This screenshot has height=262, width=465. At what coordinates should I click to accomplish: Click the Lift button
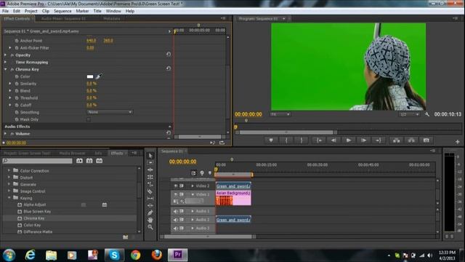click(396, 140)
